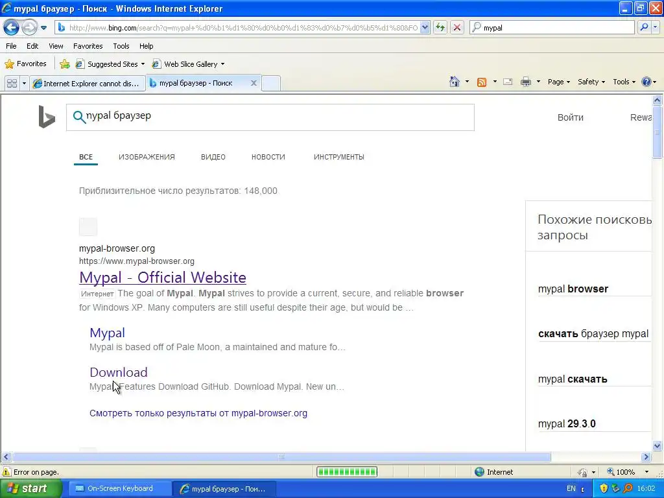Click related search скачать браузер mypal
This screenshot has width=664, height=498.
pos(593,334)
